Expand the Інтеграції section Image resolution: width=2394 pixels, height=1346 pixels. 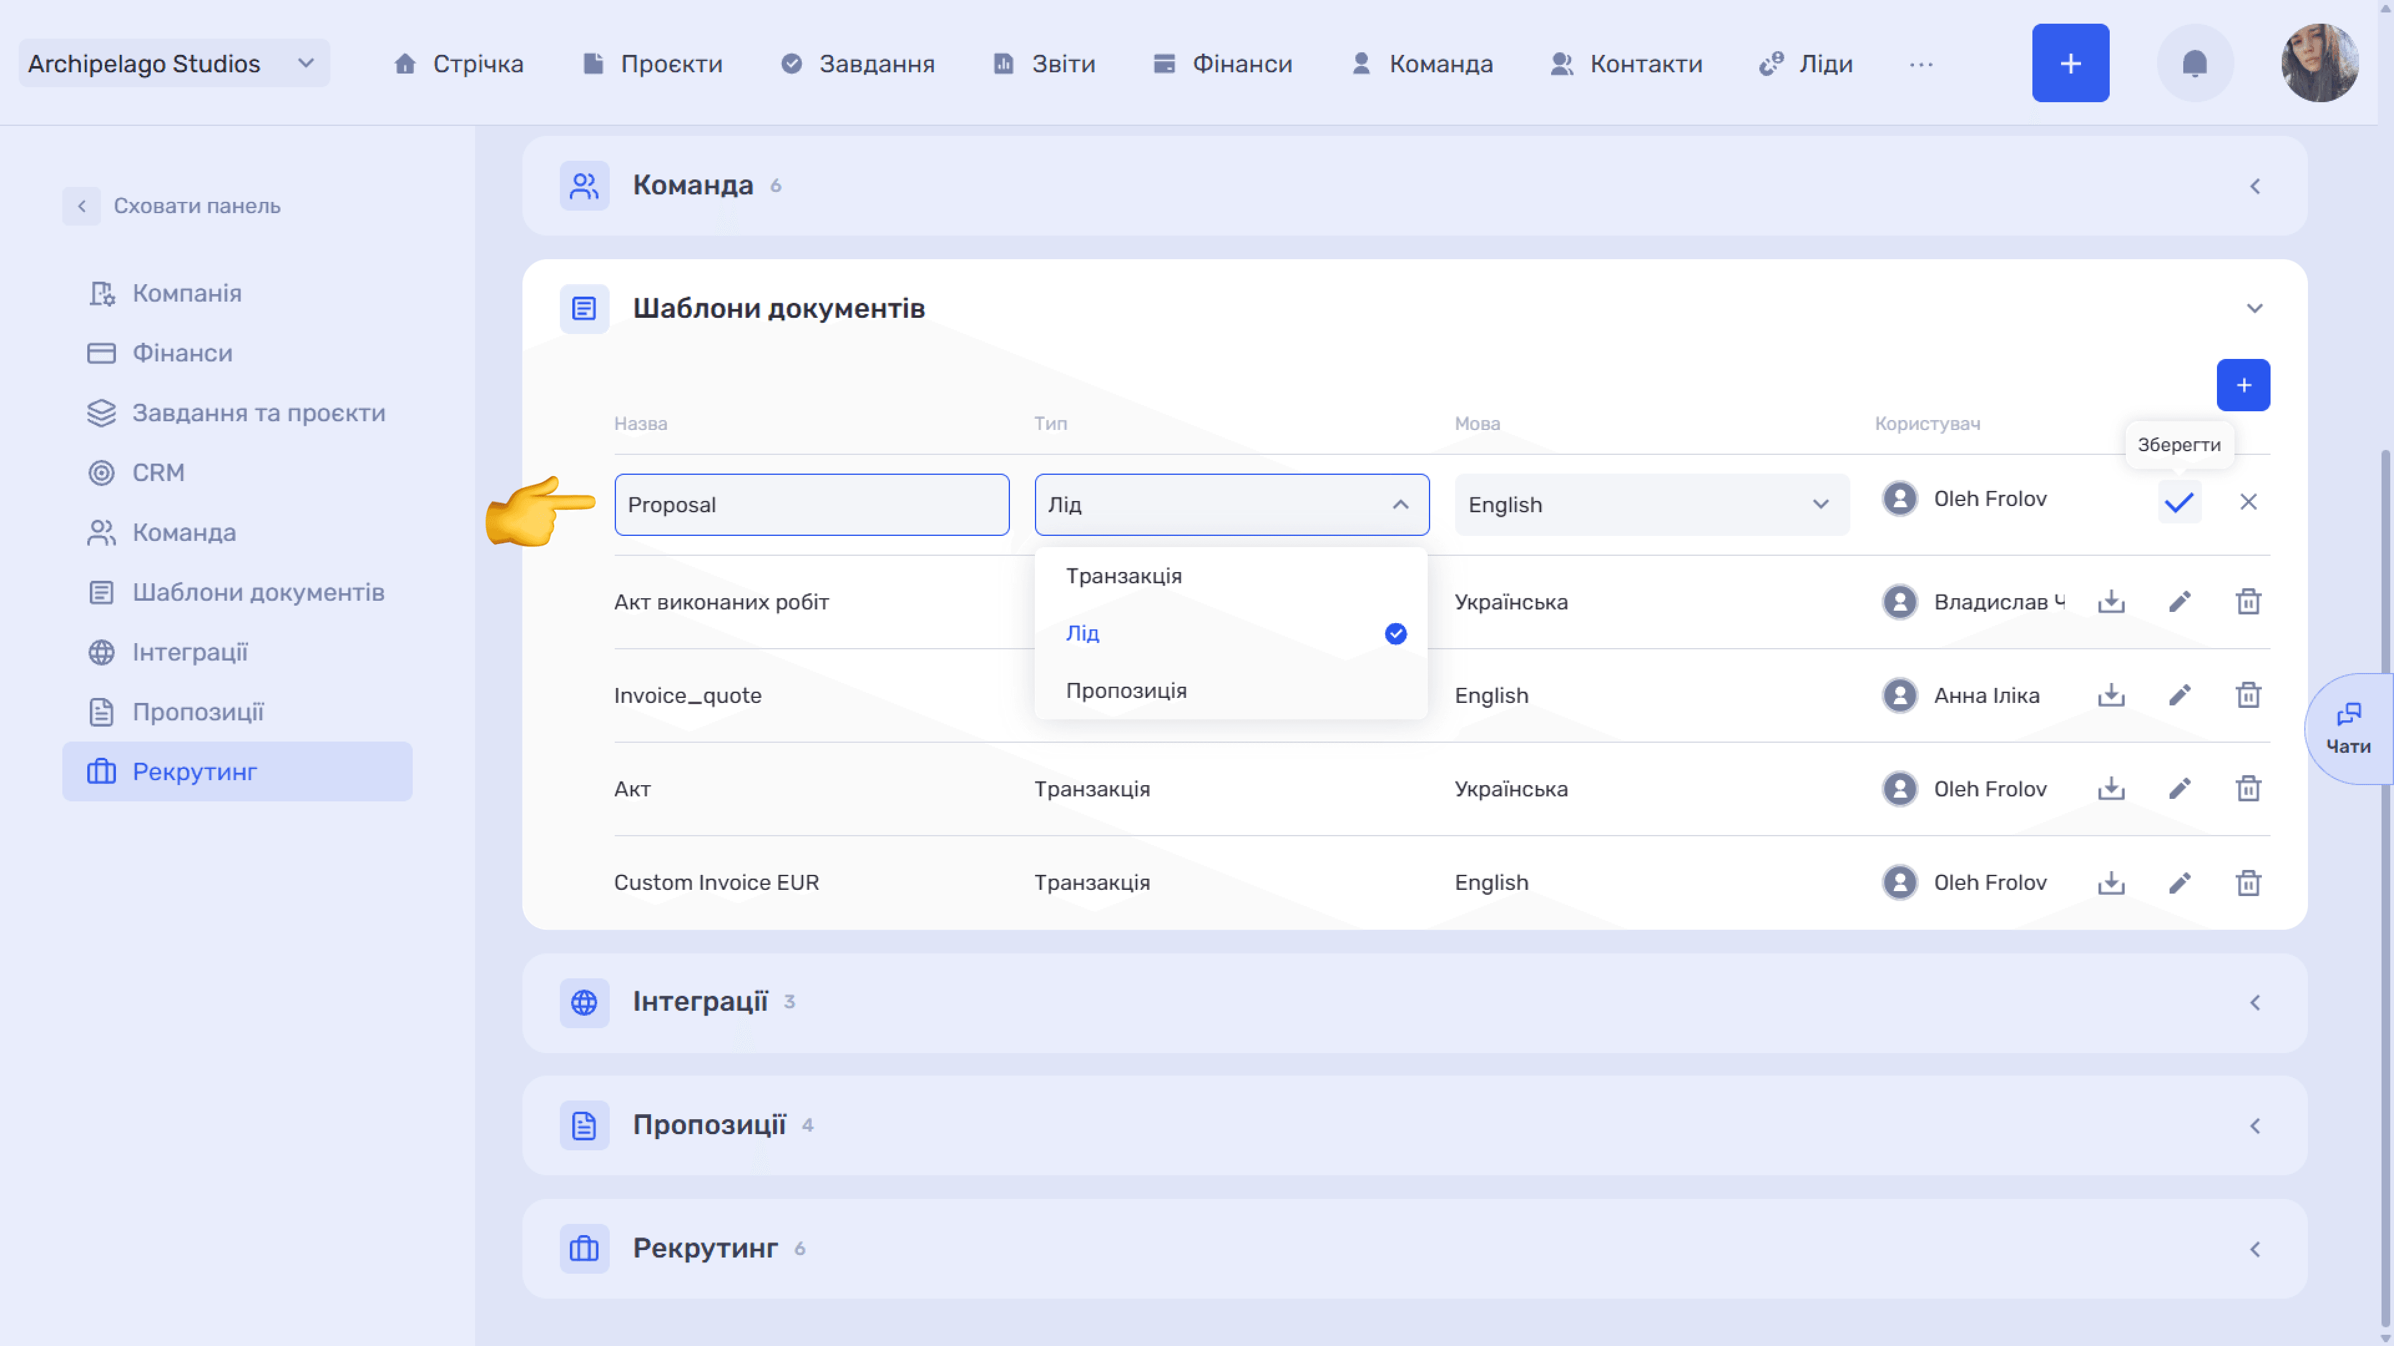point(2254,1002)
